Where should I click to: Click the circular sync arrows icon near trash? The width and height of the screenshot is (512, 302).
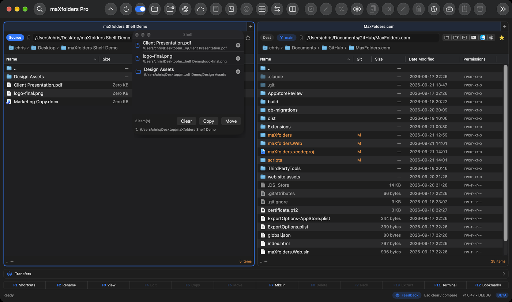[x=434, y=9]
